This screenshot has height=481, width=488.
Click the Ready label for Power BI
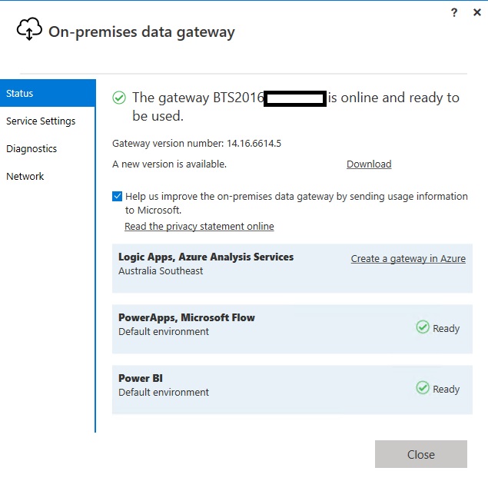[446, 390]
